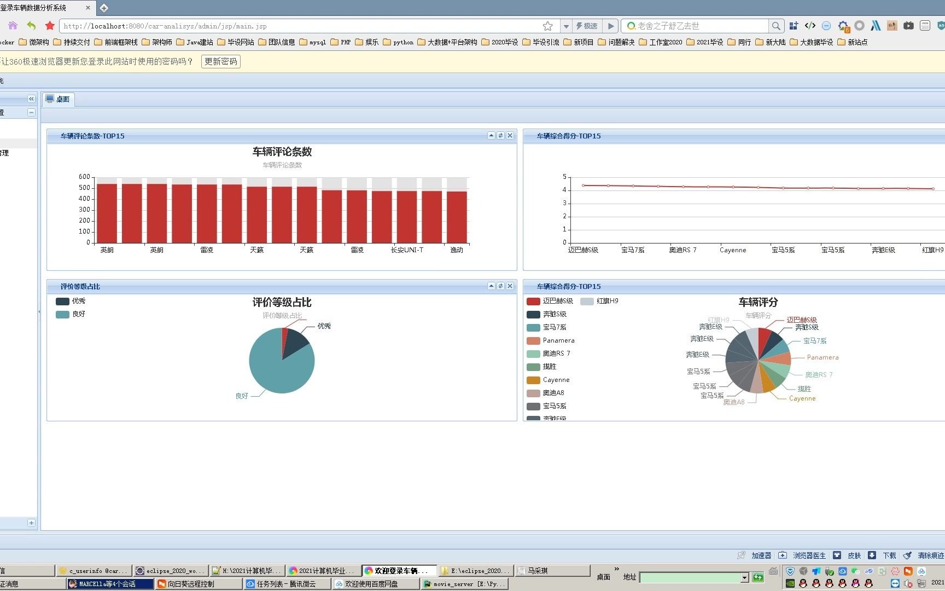Screen dimensions: 945x591
Task: Click the browser home icon
Action: [x=13, y=26]
